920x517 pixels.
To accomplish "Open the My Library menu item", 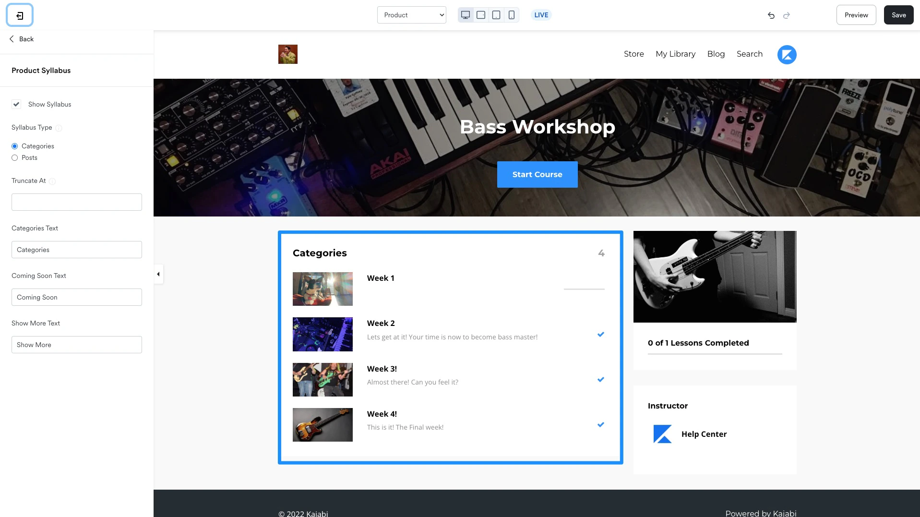I will [x=675, y=54].
